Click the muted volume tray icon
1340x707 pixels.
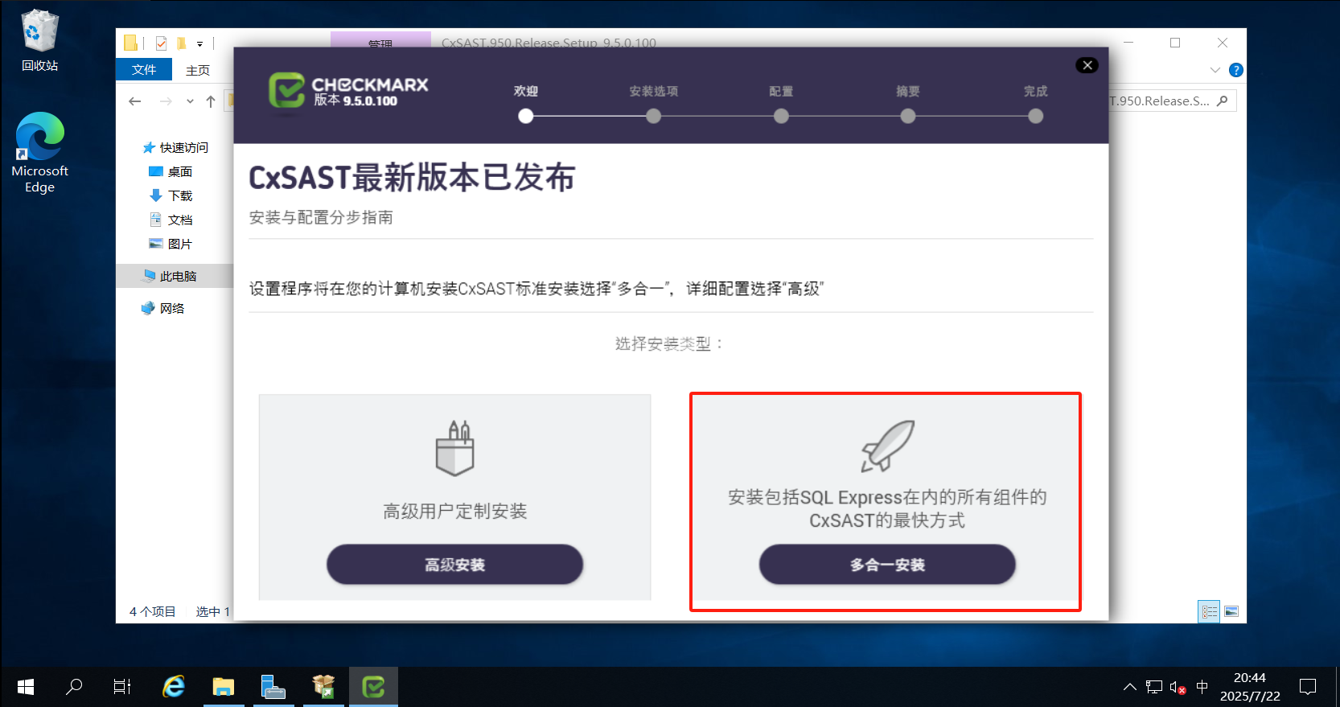(x=1178, y=687)
